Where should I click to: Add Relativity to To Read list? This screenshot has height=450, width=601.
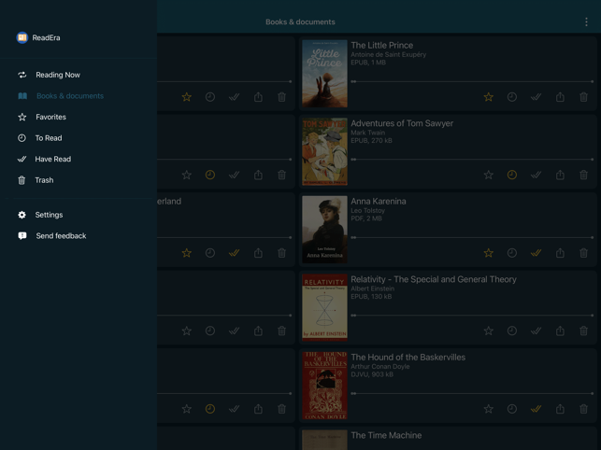[511, 330]
